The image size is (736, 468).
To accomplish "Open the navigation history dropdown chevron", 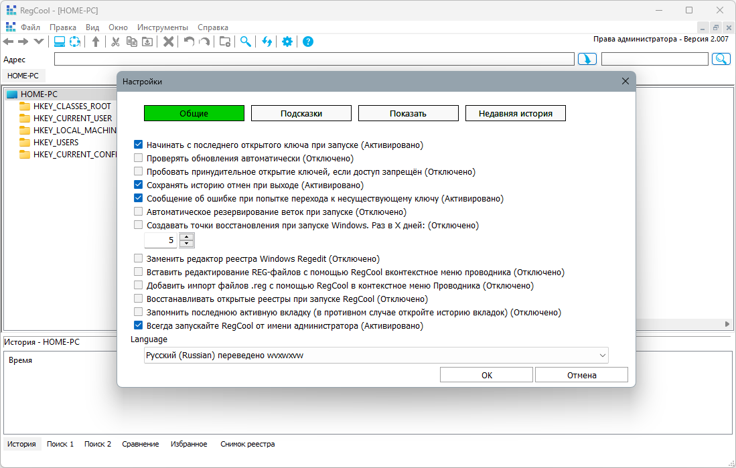I will (x=39, y=42).
